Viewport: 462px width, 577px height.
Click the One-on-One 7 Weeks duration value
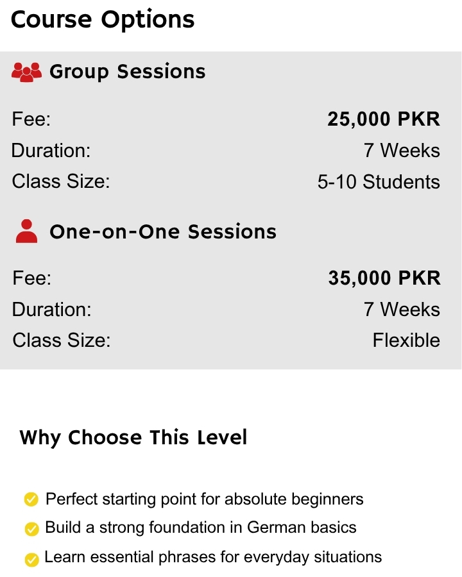tap(402, 309)
